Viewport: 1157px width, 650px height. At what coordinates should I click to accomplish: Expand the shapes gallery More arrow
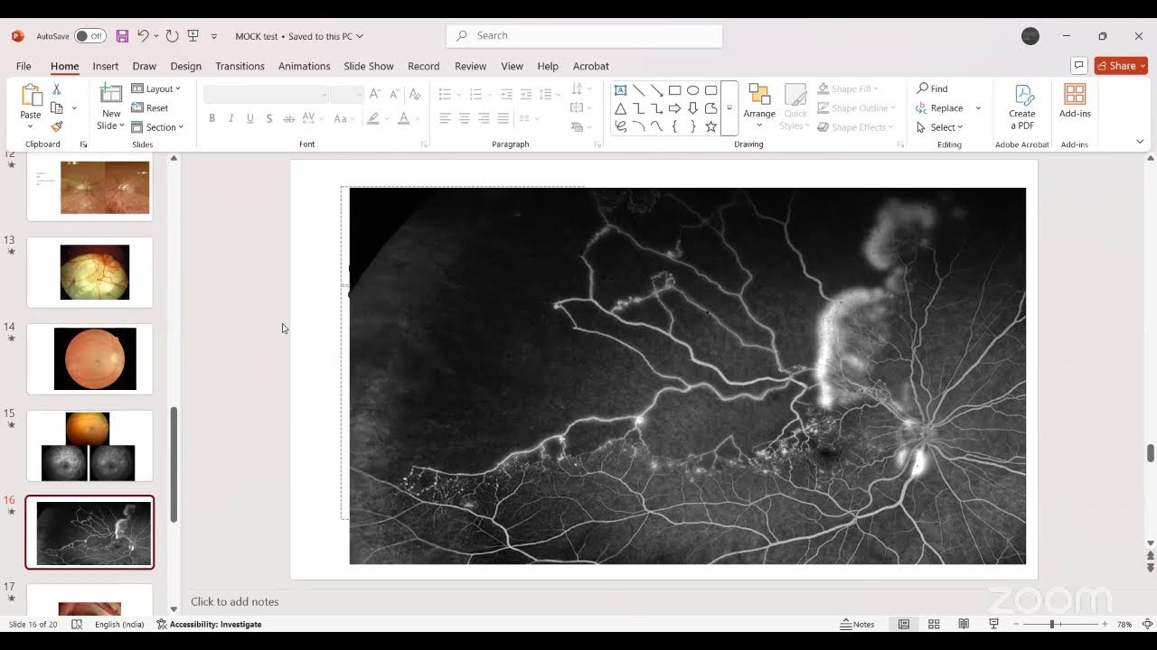tap(729, 108)
